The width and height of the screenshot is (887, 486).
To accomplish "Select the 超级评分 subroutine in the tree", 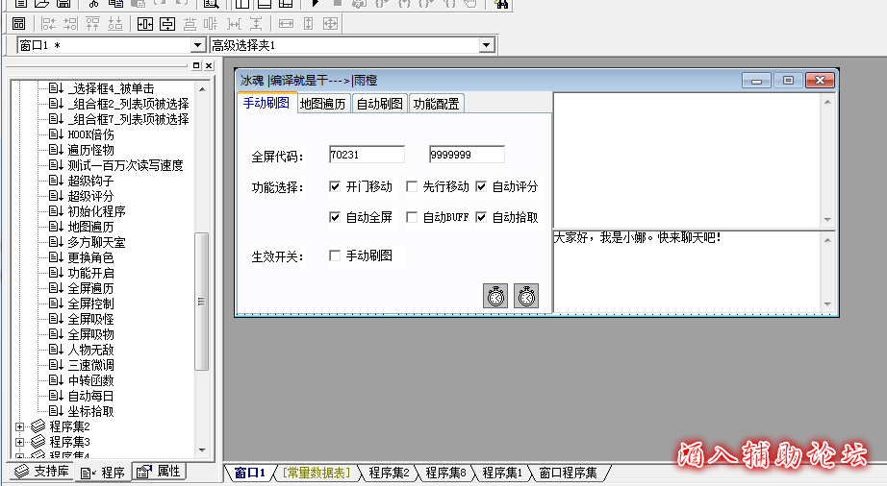I will tap(90, 196).
